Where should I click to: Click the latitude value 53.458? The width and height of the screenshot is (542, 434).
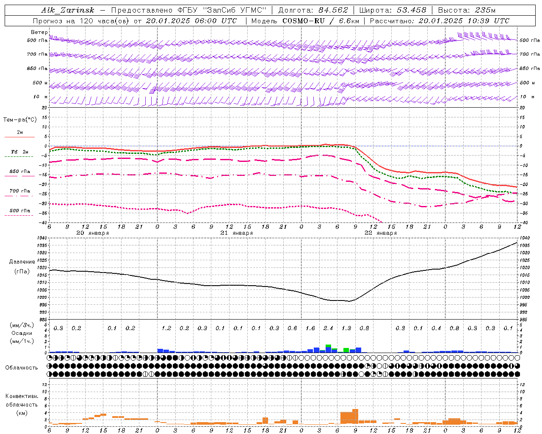coord(411,10)
